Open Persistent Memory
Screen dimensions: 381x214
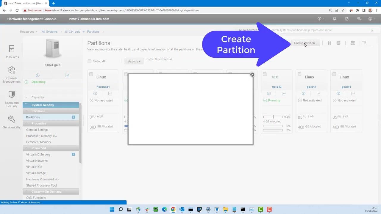pos(38,142)
